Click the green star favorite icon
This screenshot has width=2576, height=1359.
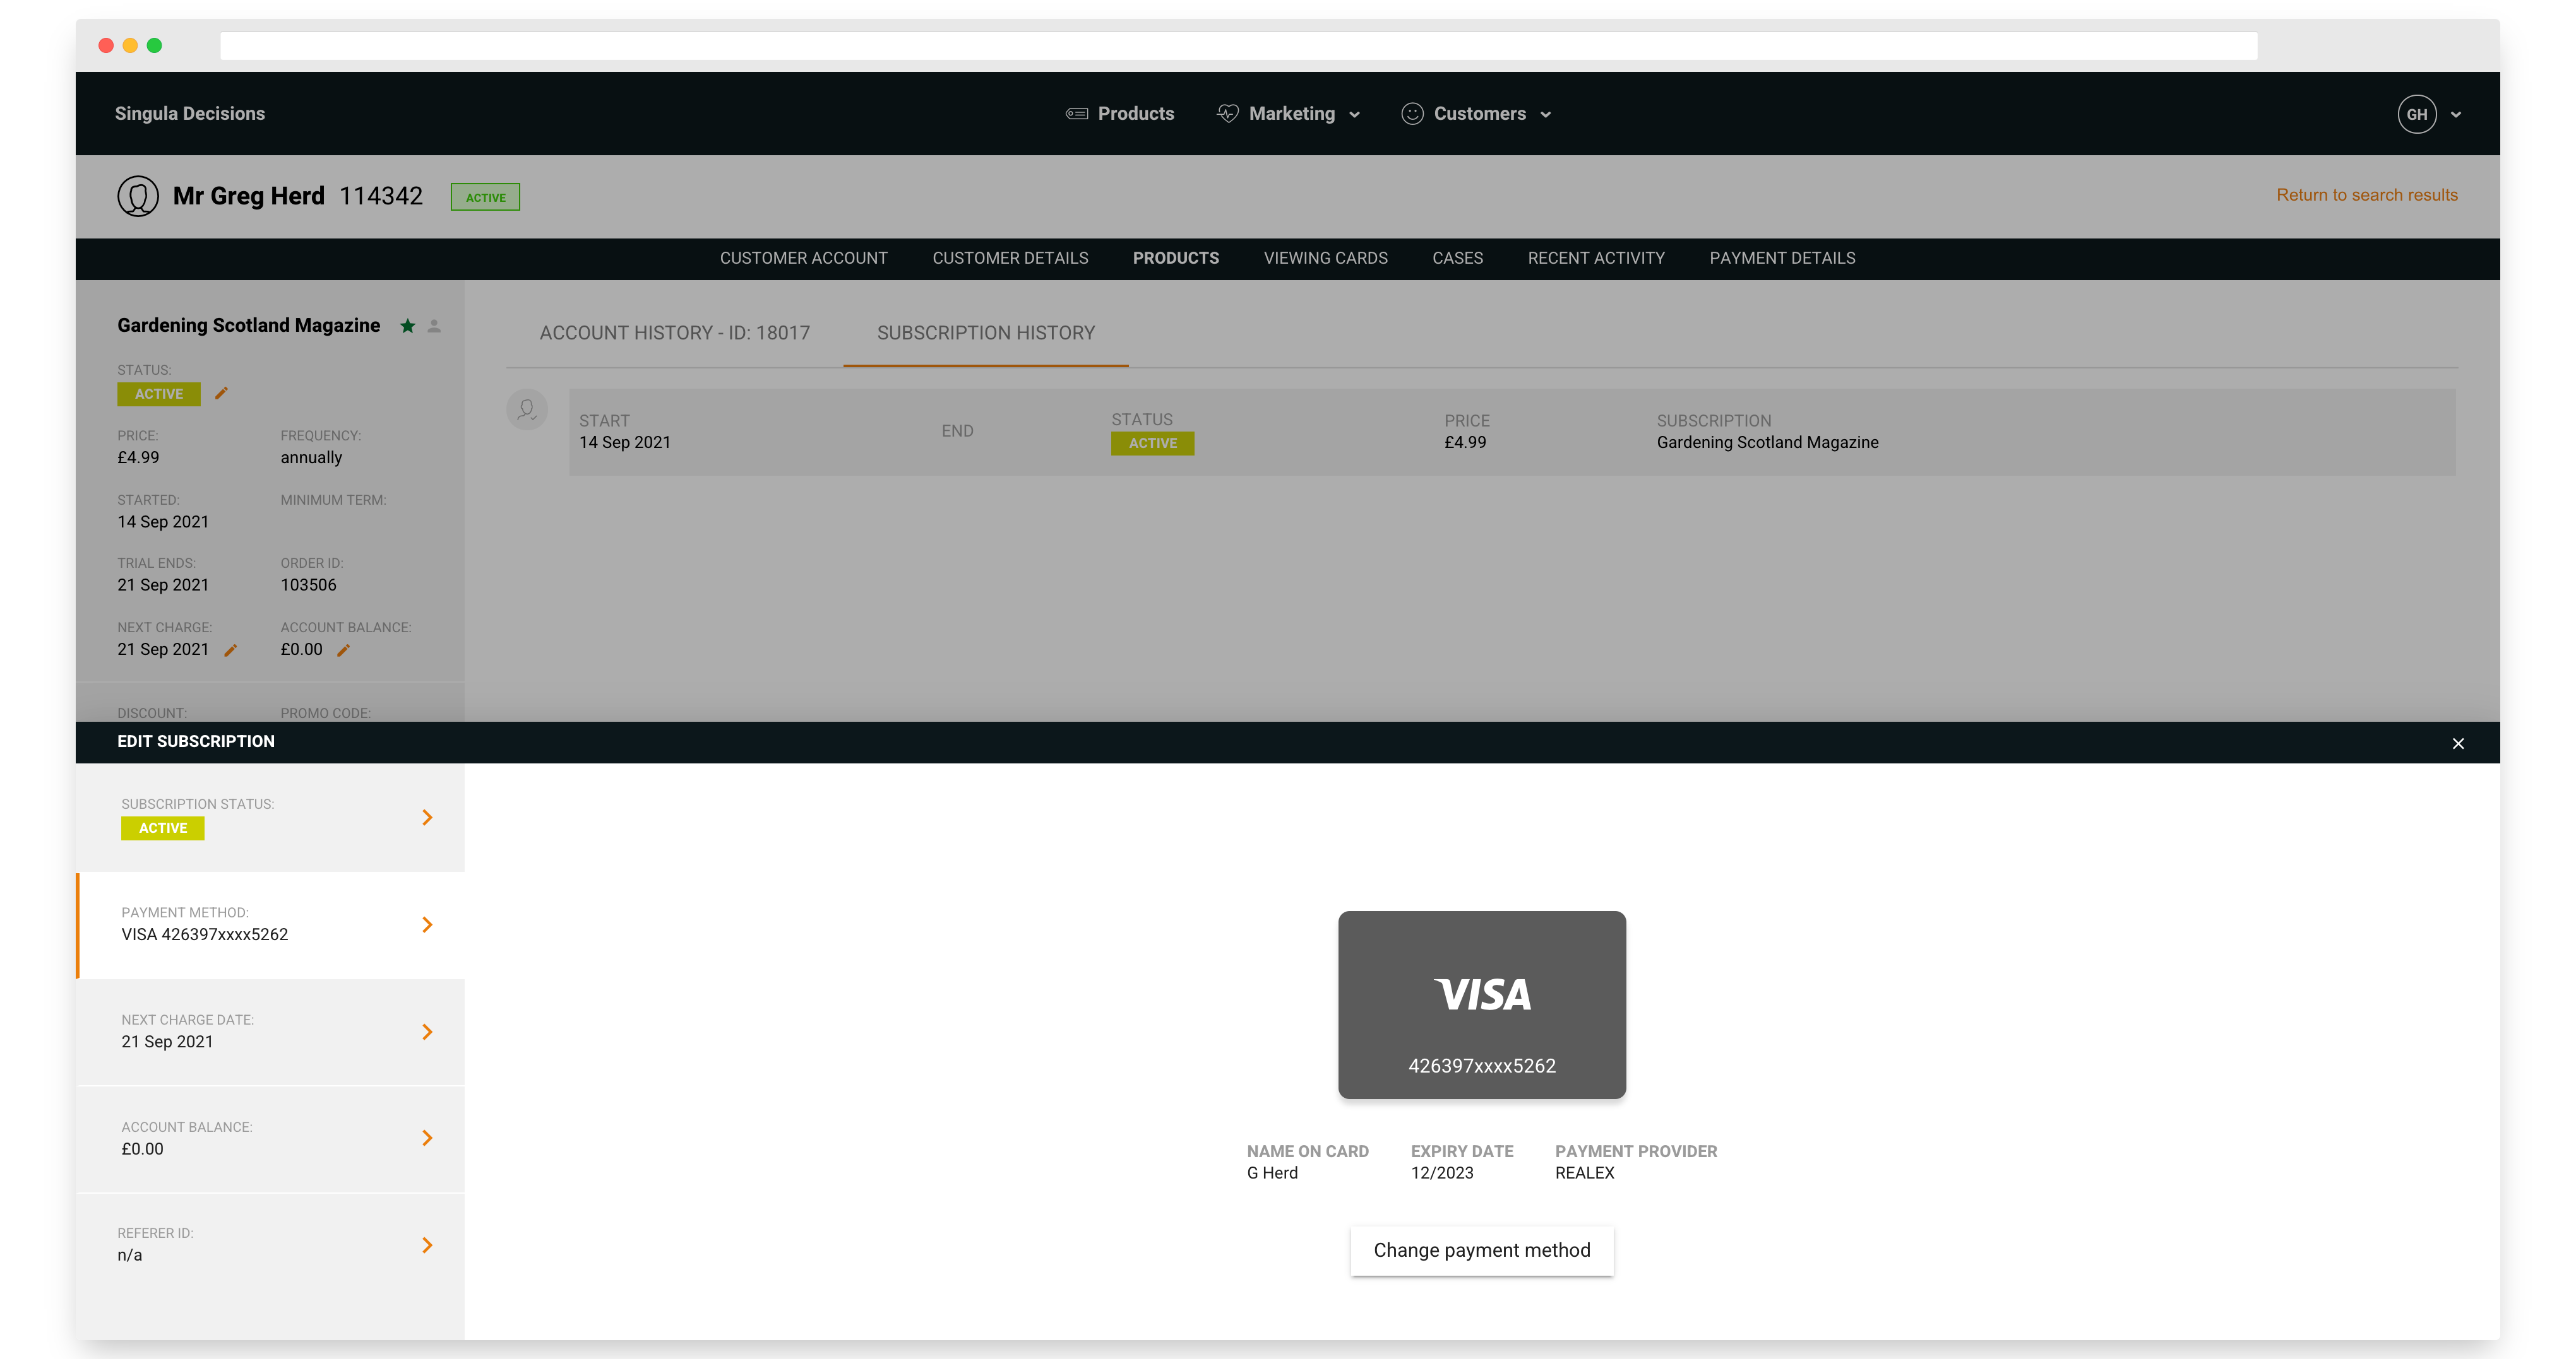[407, 326]
